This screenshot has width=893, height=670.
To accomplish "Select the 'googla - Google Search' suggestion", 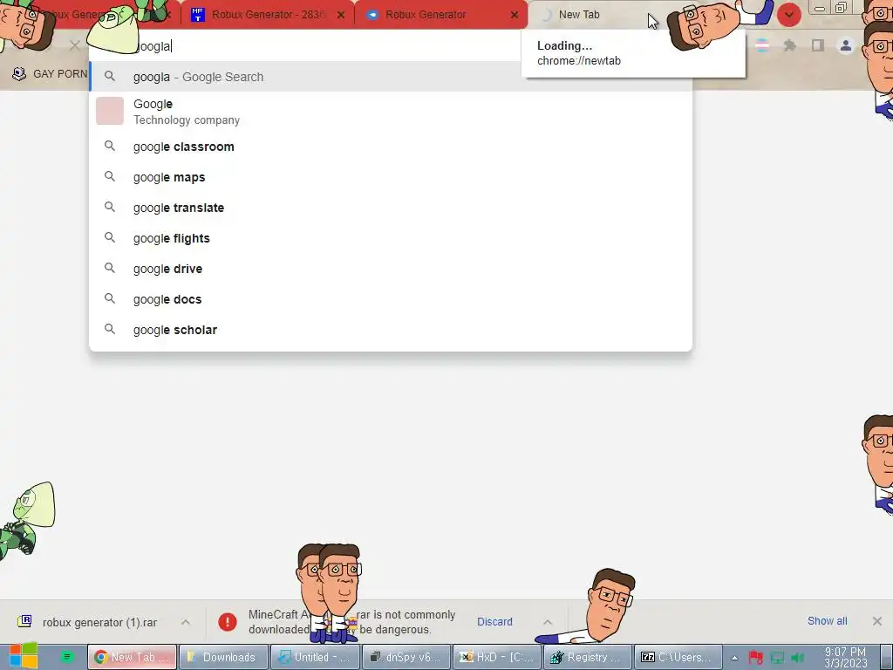I will (x=391, y=77).
